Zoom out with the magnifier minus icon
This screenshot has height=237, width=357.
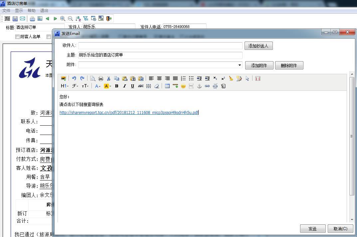tap(70, 19)
